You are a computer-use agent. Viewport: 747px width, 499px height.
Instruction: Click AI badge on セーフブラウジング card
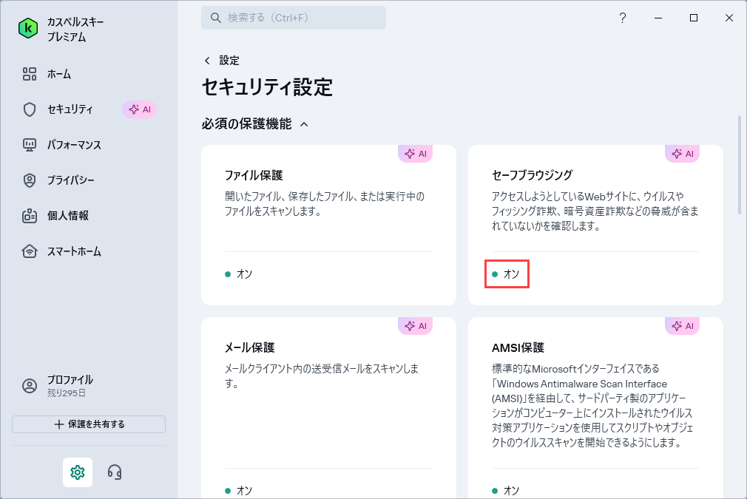pos(682,153)
